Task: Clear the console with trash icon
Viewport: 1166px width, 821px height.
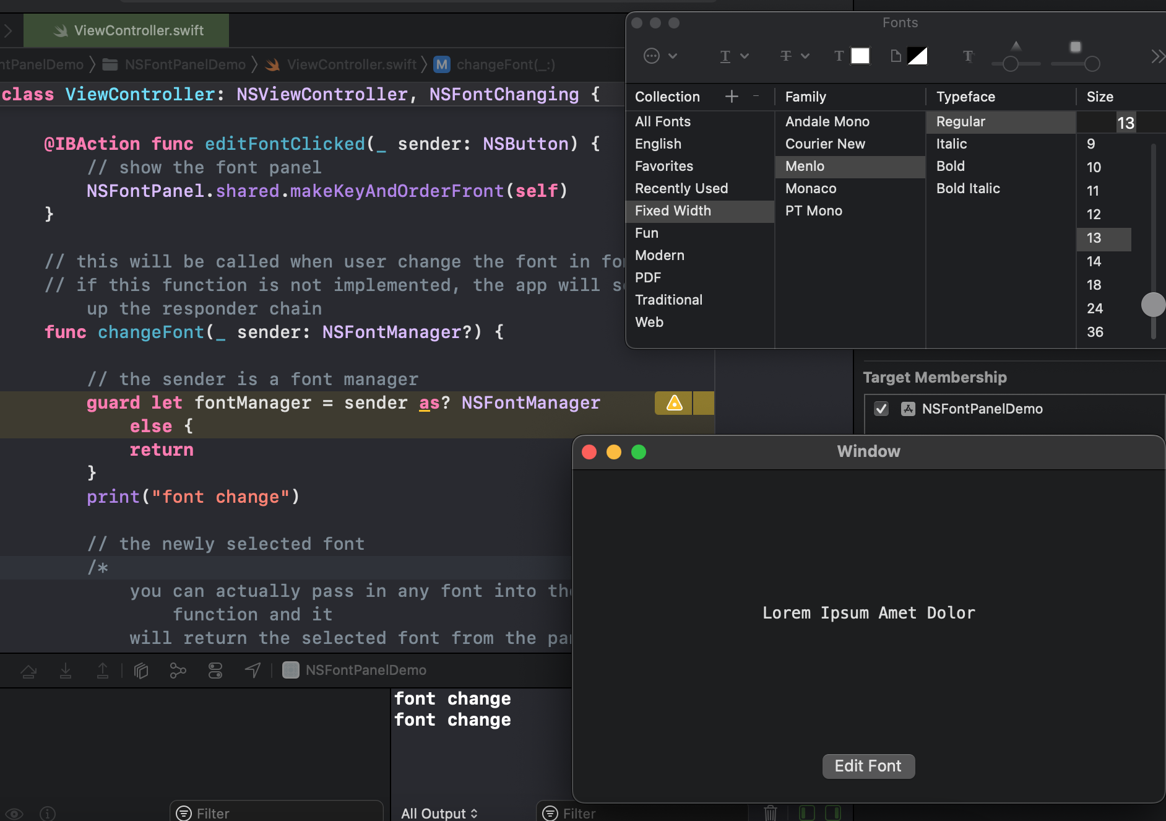Action: point(771,813)
